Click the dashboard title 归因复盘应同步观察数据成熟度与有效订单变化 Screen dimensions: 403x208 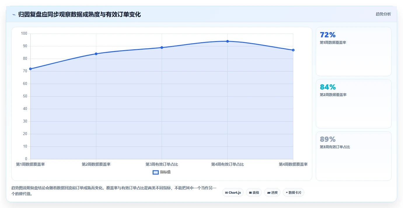pyautogui.click(x=79, y=15)
